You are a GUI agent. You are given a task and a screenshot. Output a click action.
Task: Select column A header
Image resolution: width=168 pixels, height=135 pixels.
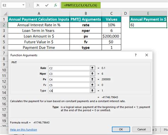[x=39, y=13]
